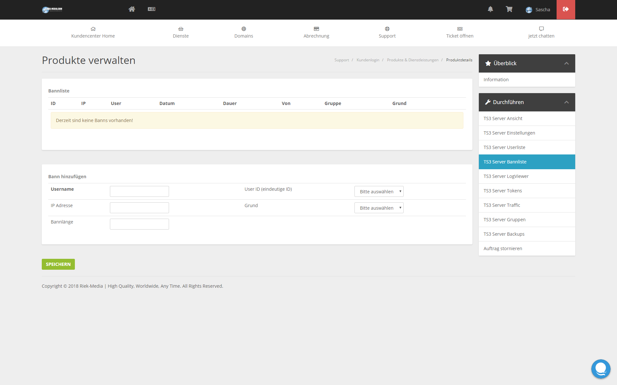Screen dimensions: 617x385
Task: Collapse the Überblick panel
Action: click(x=566, y=63)
